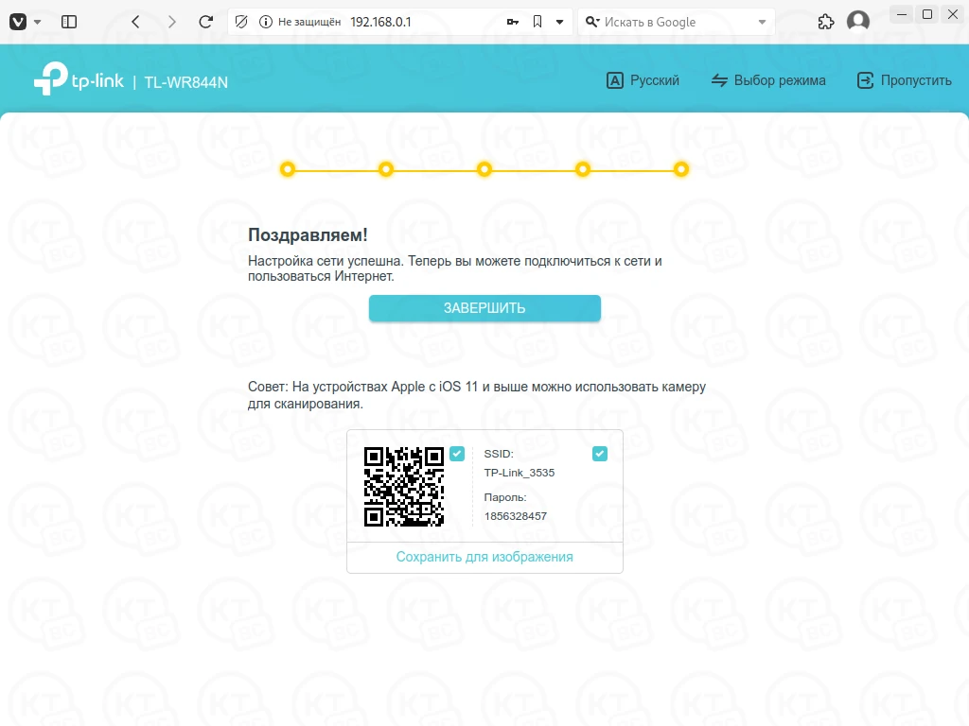Open the browser extensions puzzle icon
Image resolution: width=969 pixels, height=726 pixels.
pos(825,23)
